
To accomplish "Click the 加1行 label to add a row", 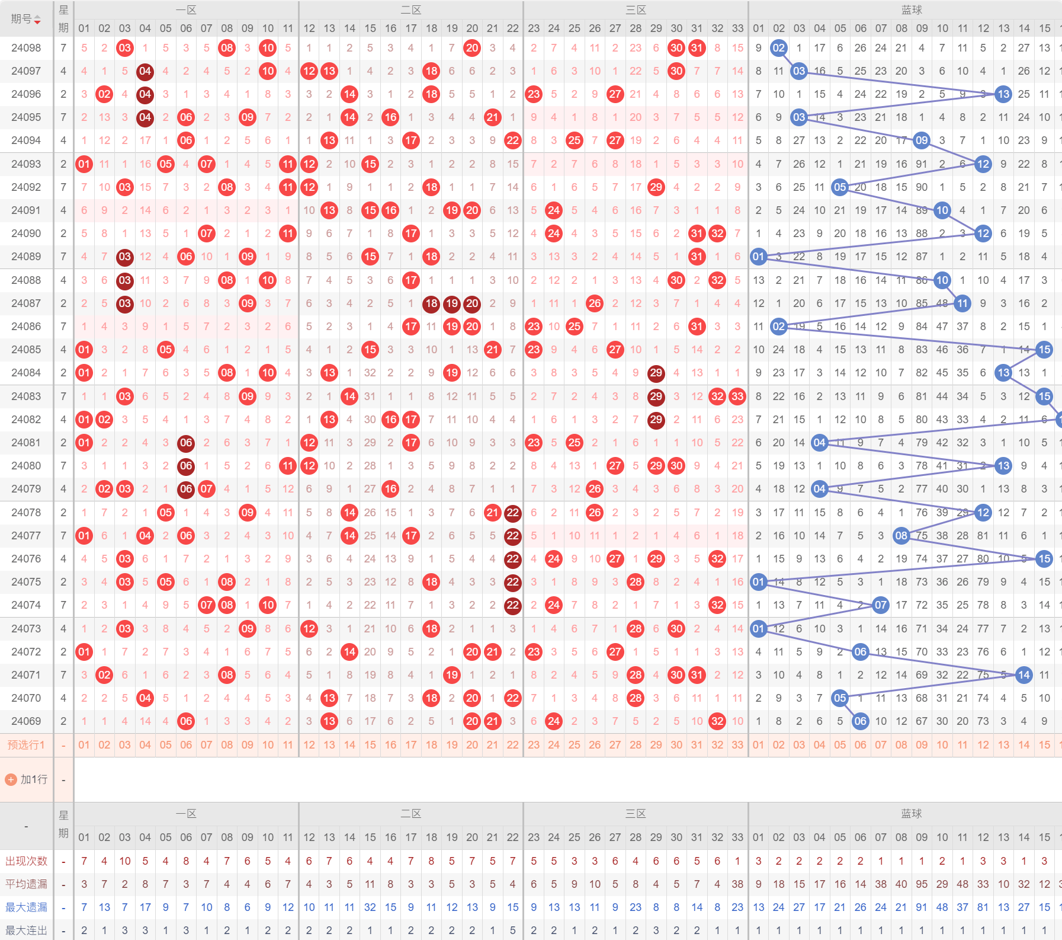I will pyautogui.click(x=34, y=780).
